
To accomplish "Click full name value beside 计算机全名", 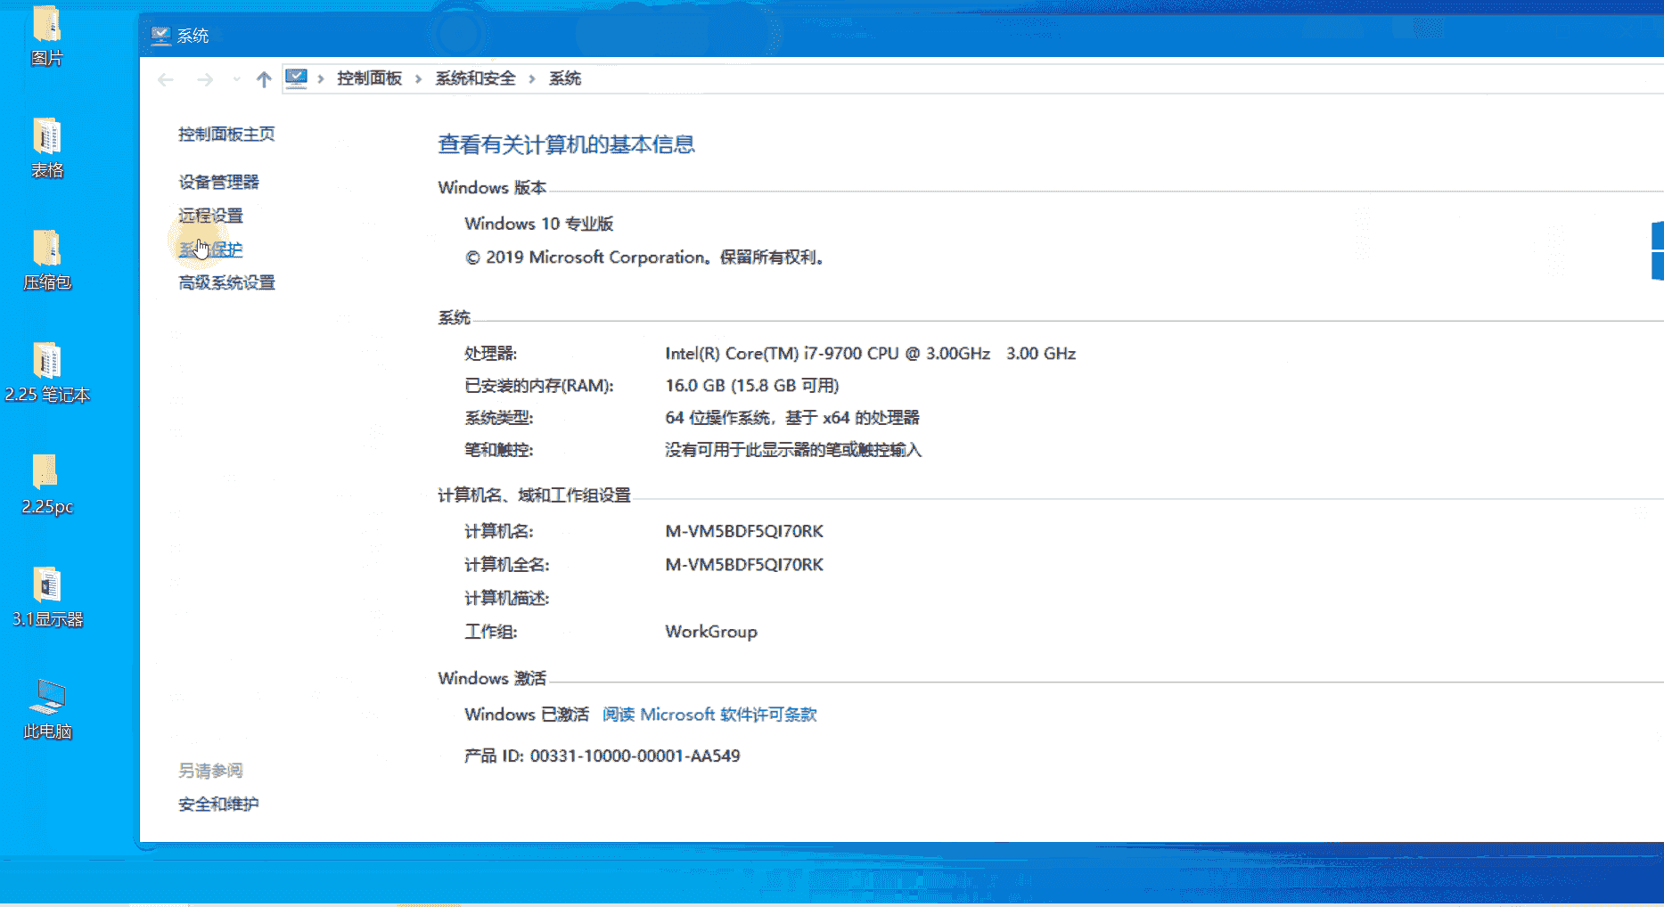I will click(744, 565).
